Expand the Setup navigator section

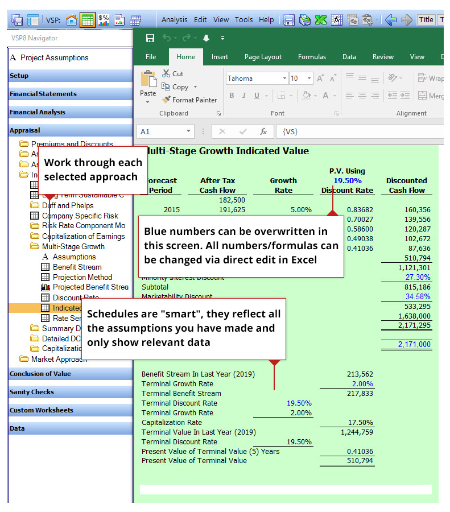pos(71,76)
